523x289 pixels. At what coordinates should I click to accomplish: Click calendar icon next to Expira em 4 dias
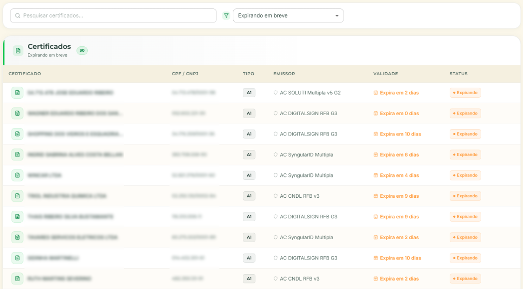coord(375,175)
